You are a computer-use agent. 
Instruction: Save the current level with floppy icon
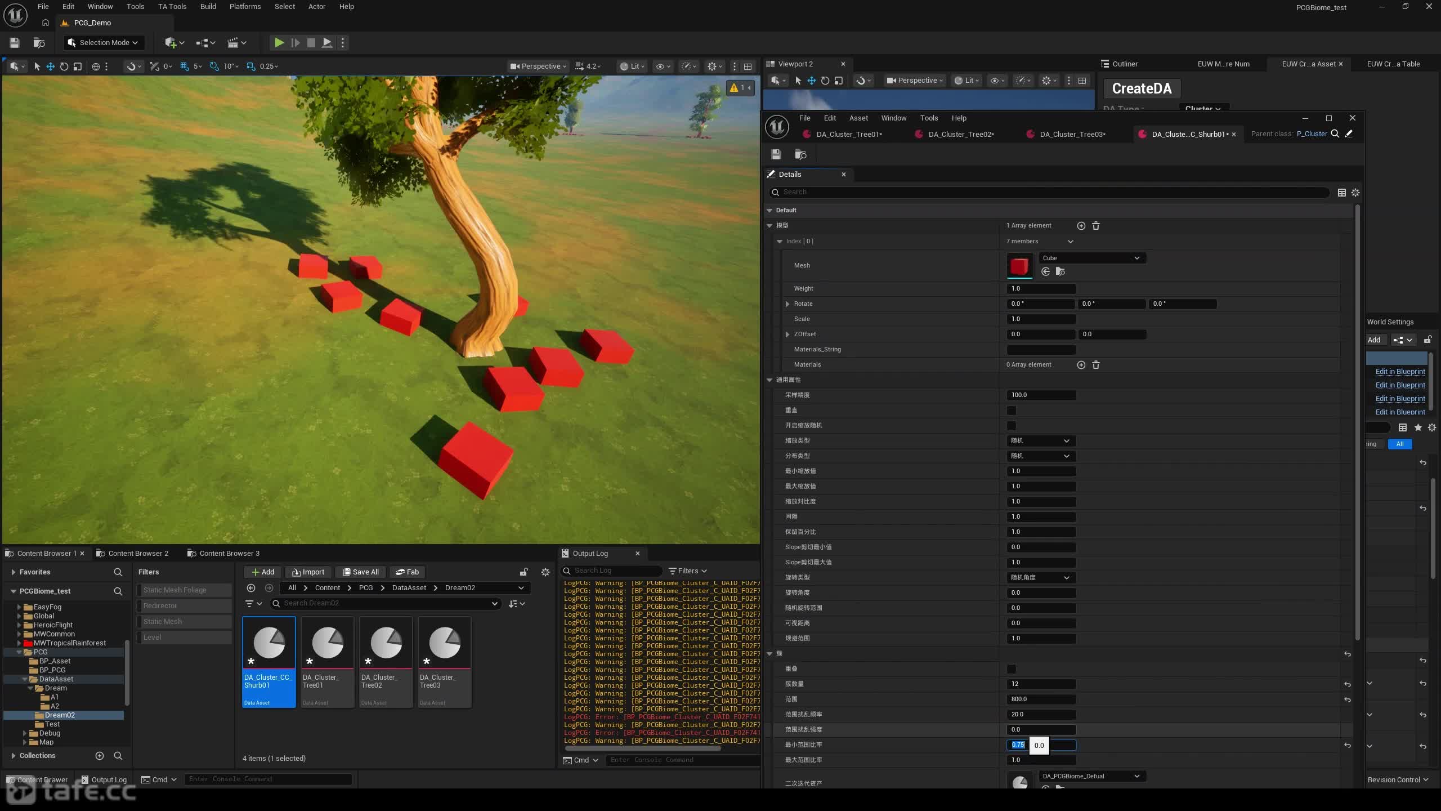point(15,42)
